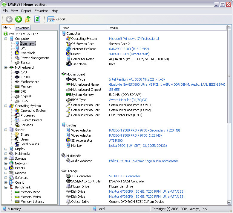Select the Memory Latency benchmark

point(32,202)
